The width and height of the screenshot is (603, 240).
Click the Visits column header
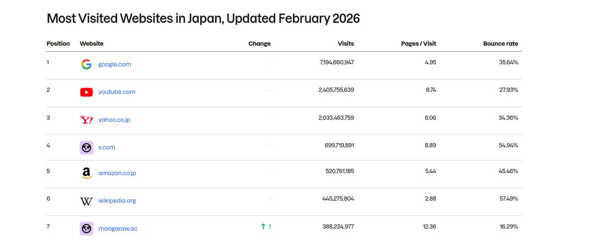coord(346,44)
